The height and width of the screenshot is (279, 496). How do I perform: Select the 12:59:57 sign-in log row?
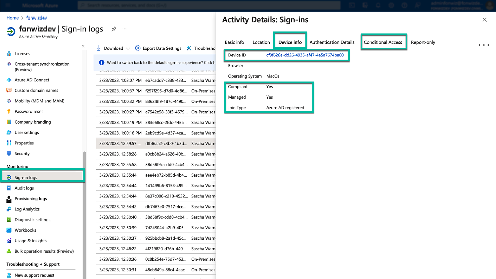coord(156,143)
